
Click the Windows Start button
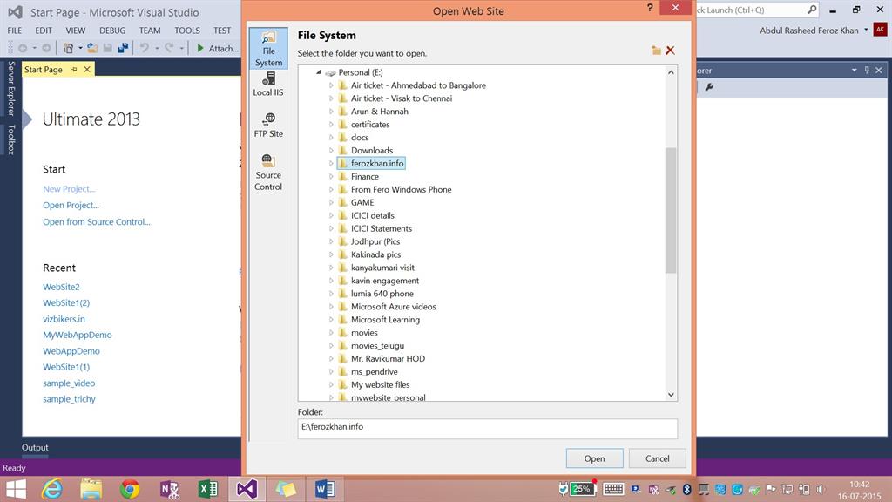[x=16, y=489]
